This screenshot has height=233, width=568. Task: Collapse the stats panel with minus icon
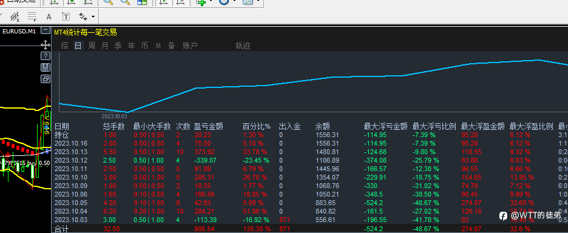click(46, 30)
